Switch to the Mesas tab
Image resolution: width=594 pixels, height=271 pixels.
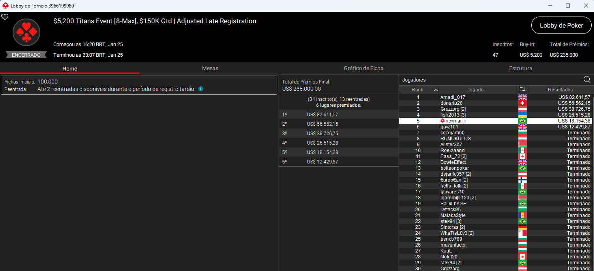pos(210,68)
